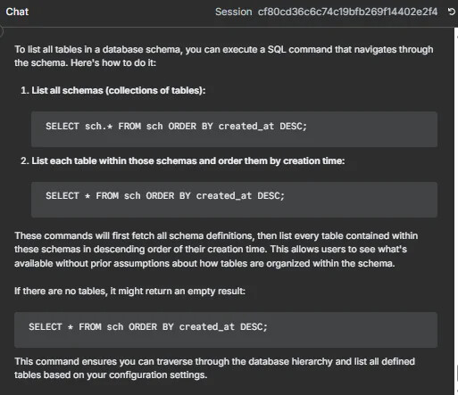Select the session ID cf80cd36c6c74c19bfb269f14402e2f4

347,12
